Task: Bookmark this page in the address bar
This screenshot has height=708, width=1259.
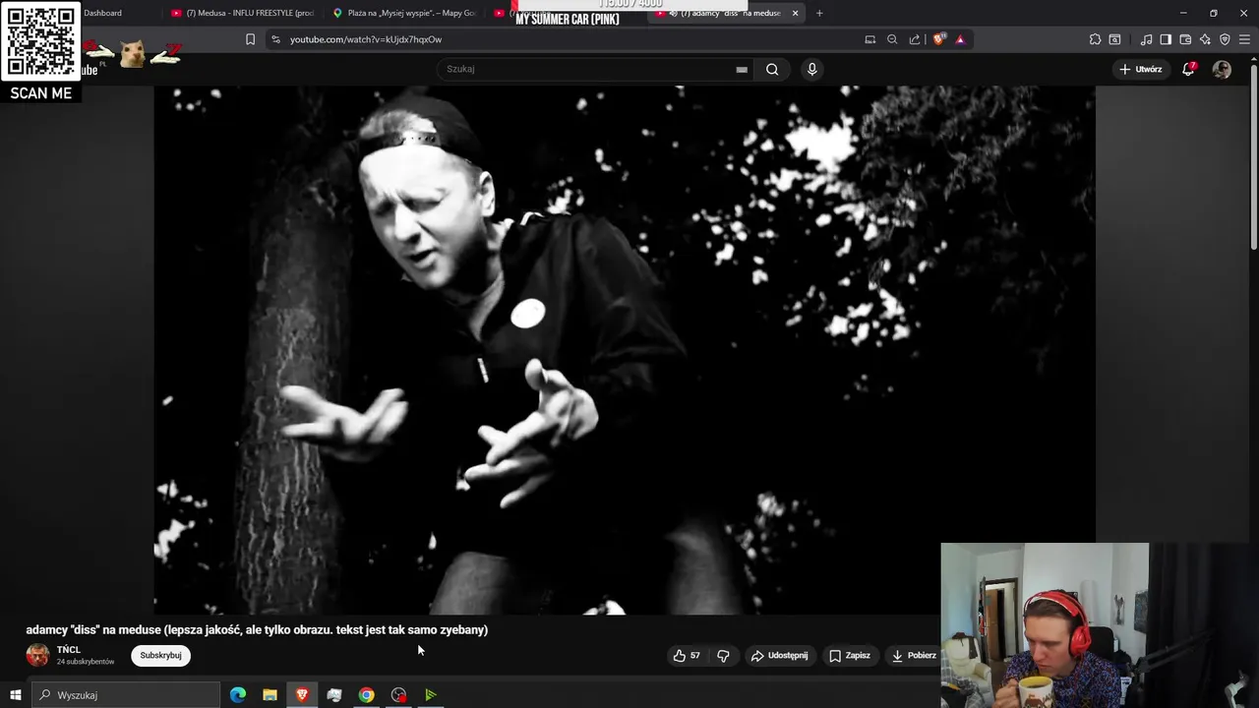Action: (x=250, y=39)
